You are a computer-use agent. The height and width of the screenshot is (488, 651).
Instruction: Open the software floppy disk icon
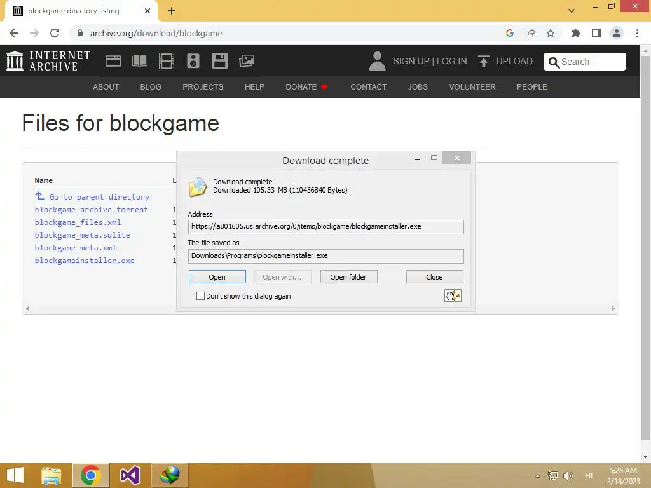(219, 61)
